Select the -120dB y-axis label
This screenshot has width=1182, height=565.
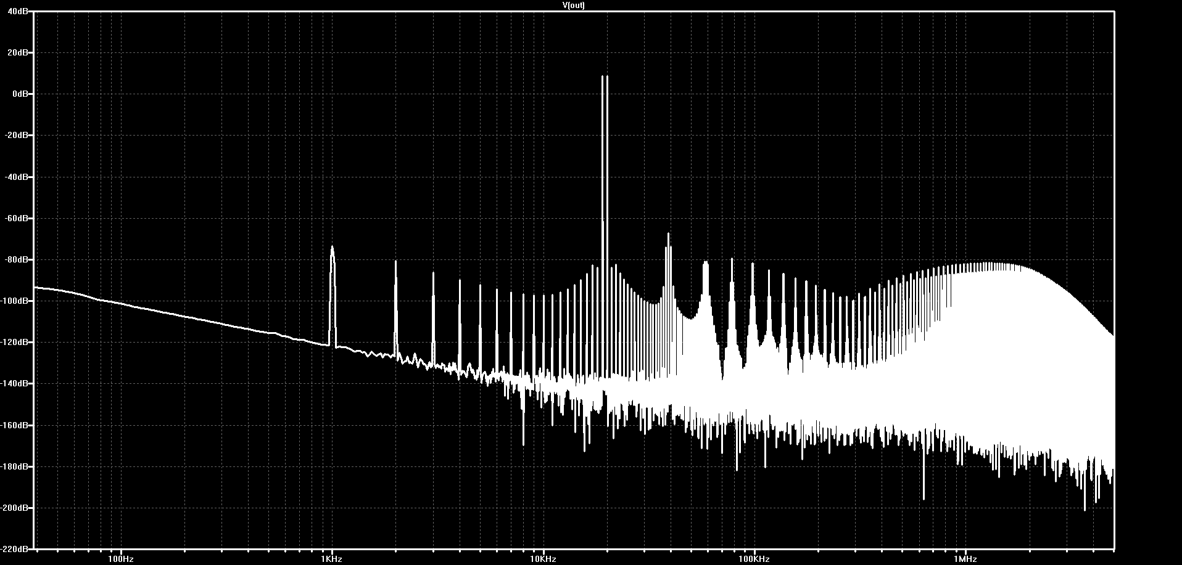coord(15,342)
